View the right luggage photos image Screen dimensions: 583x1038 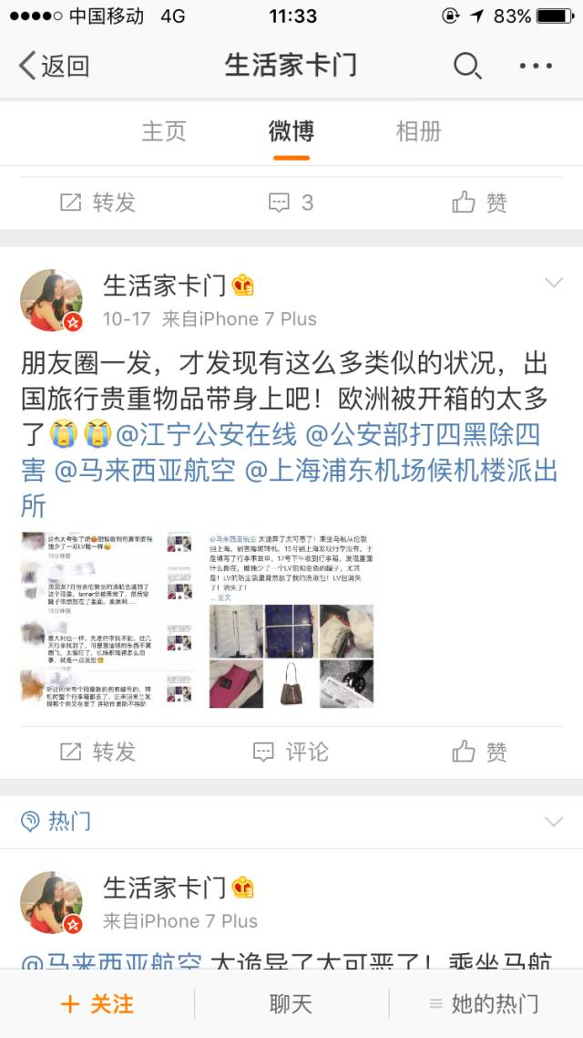pos(291,619)
